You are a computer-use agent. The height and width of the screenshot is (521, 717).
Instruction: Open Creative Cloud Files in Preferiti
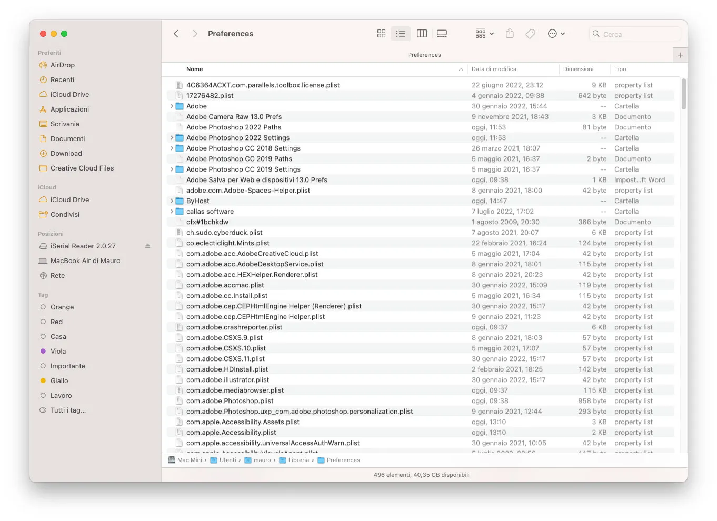[x=82, y=168]
